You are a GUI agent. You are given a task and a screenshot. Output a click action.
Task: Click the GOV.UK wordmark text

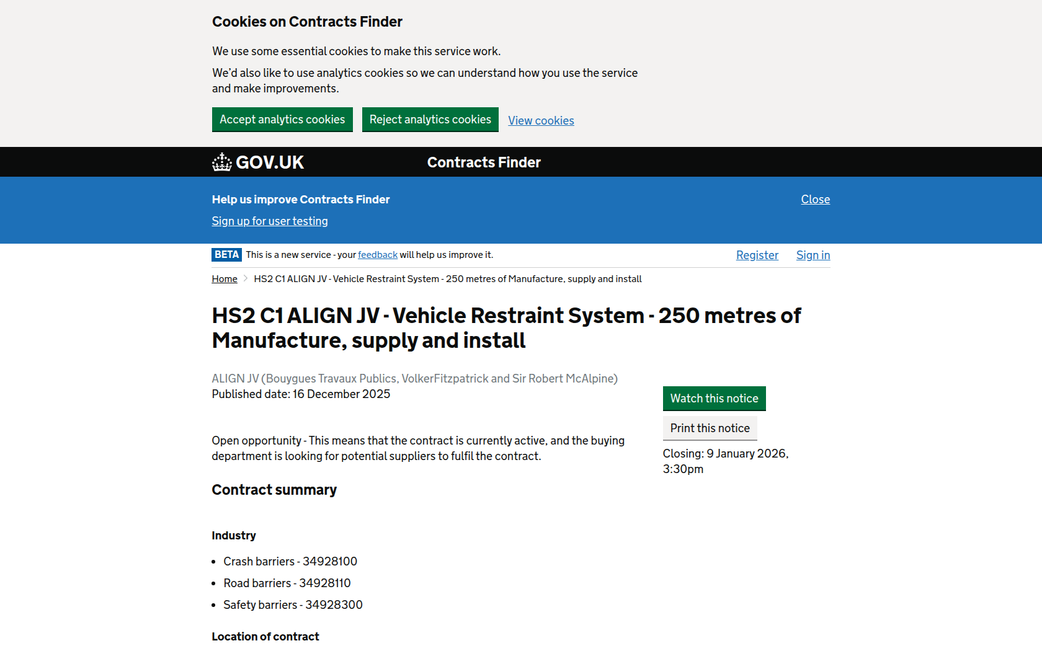coord(270,162)
